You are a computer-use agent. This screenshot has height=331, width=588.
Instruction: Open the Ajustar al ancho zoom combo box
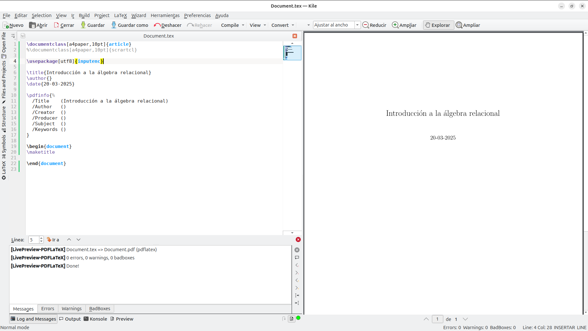click(337, 25)
